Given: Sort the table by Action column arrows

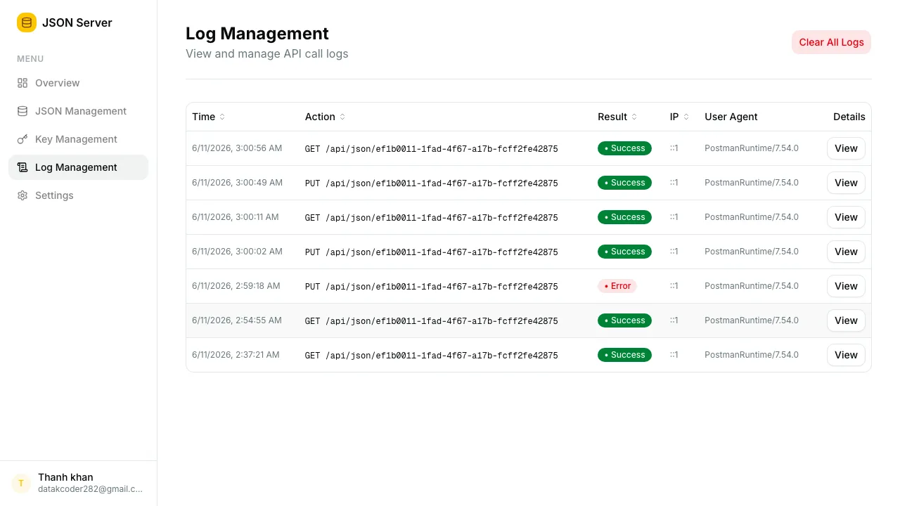Looking at the screenshot, I should [342, 117].
